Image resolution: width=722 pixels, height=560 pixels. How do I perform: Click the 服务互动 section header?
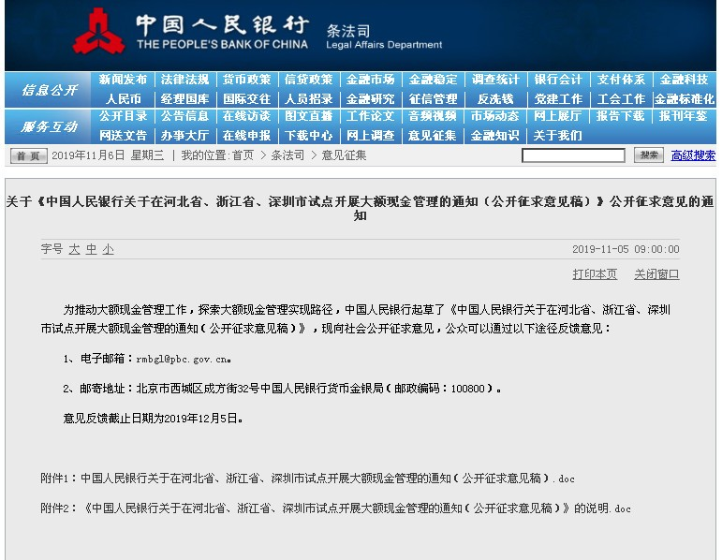(50, 126)
